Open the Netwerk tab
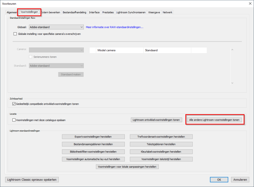Screen dimensions: 254x187 click(x=168, y=12)
